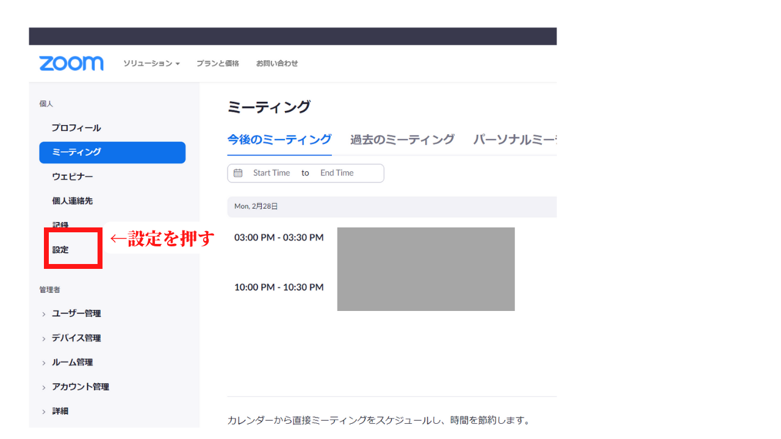Expand the デバイス管理 section
This screenshot has width=781, height=439.
coord(76,338)
